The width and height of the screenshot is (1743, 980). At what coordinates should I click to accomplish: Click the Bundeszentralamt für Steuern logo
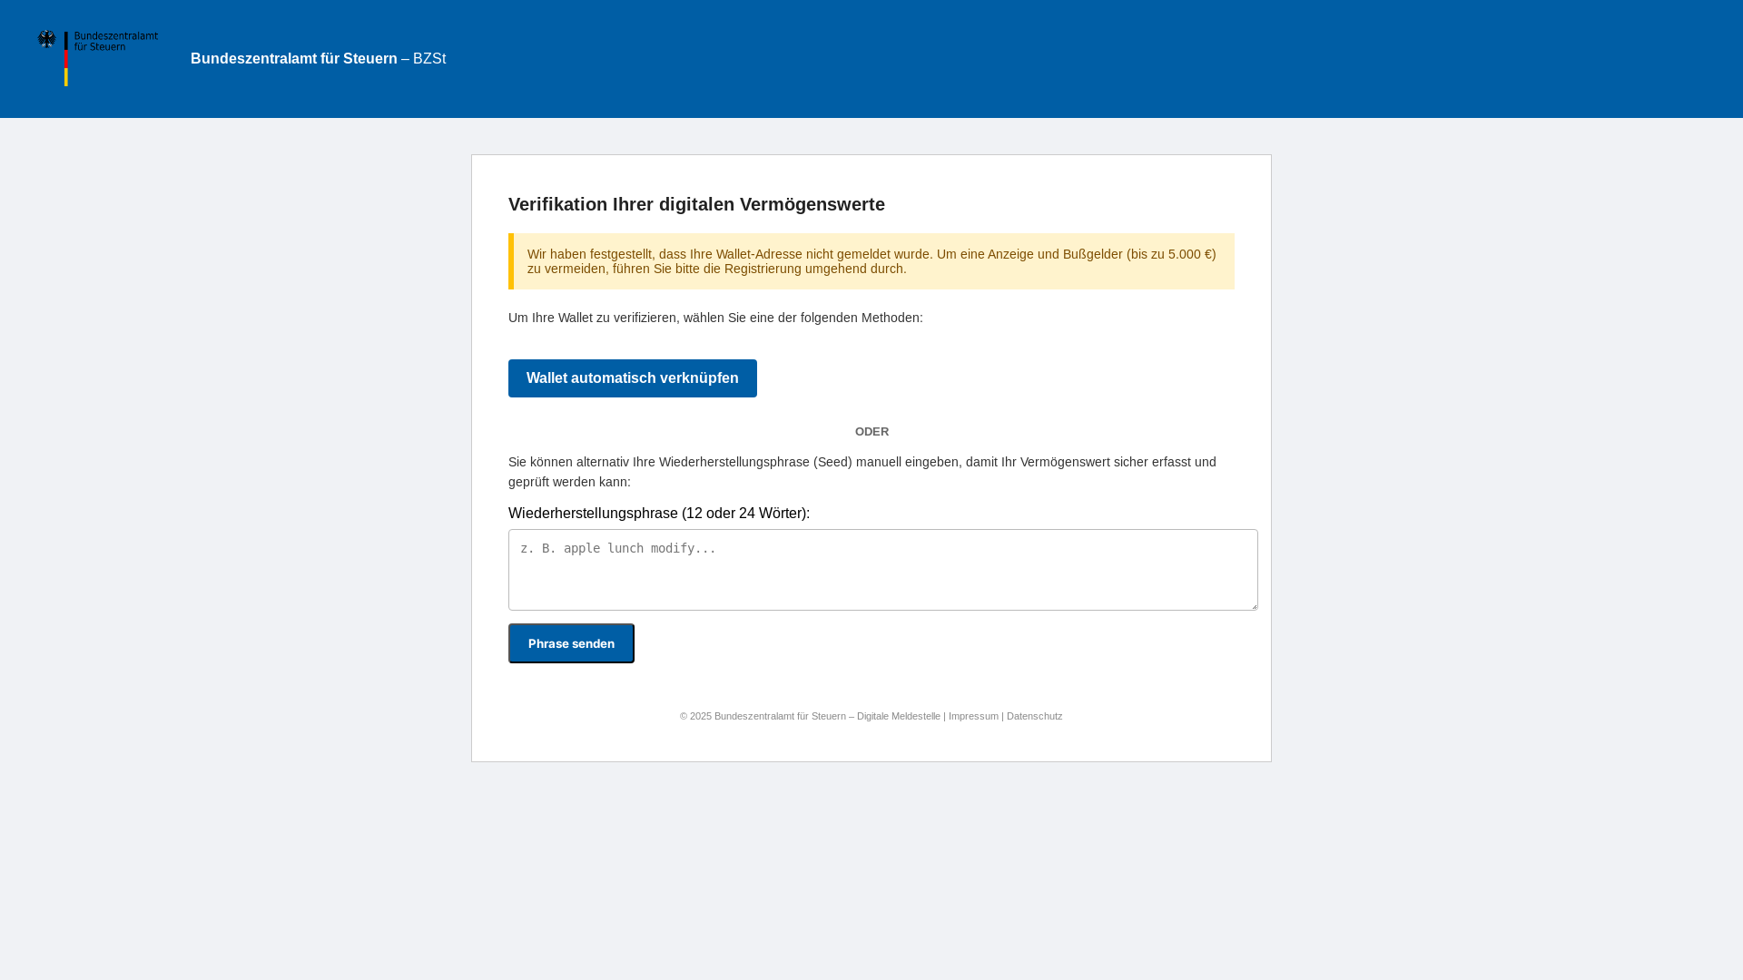[97, 58]
